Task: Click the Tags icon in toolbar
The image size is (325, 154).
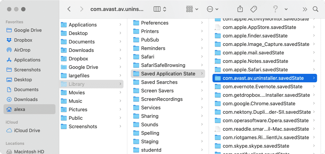Action: (x=254, y=9)
